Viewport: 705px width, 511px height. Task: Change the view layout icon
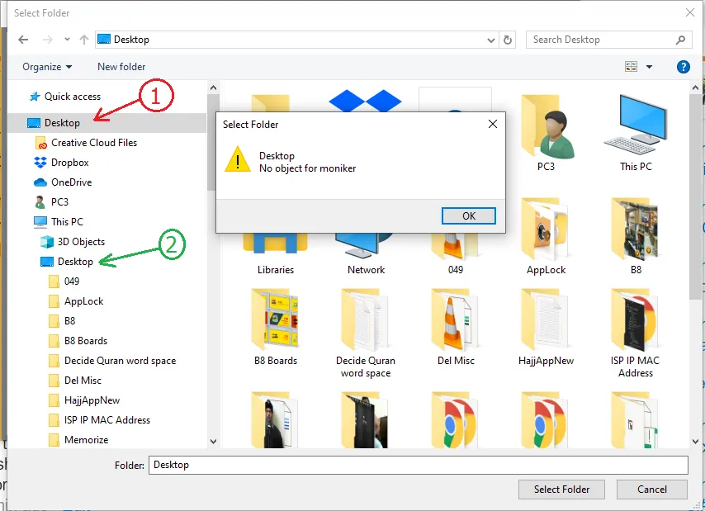click(632, 67)
